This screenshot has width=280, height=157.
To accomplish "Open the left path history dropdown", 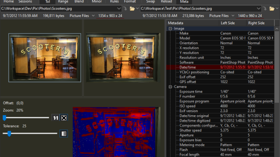I will click(x=119, y=9).
